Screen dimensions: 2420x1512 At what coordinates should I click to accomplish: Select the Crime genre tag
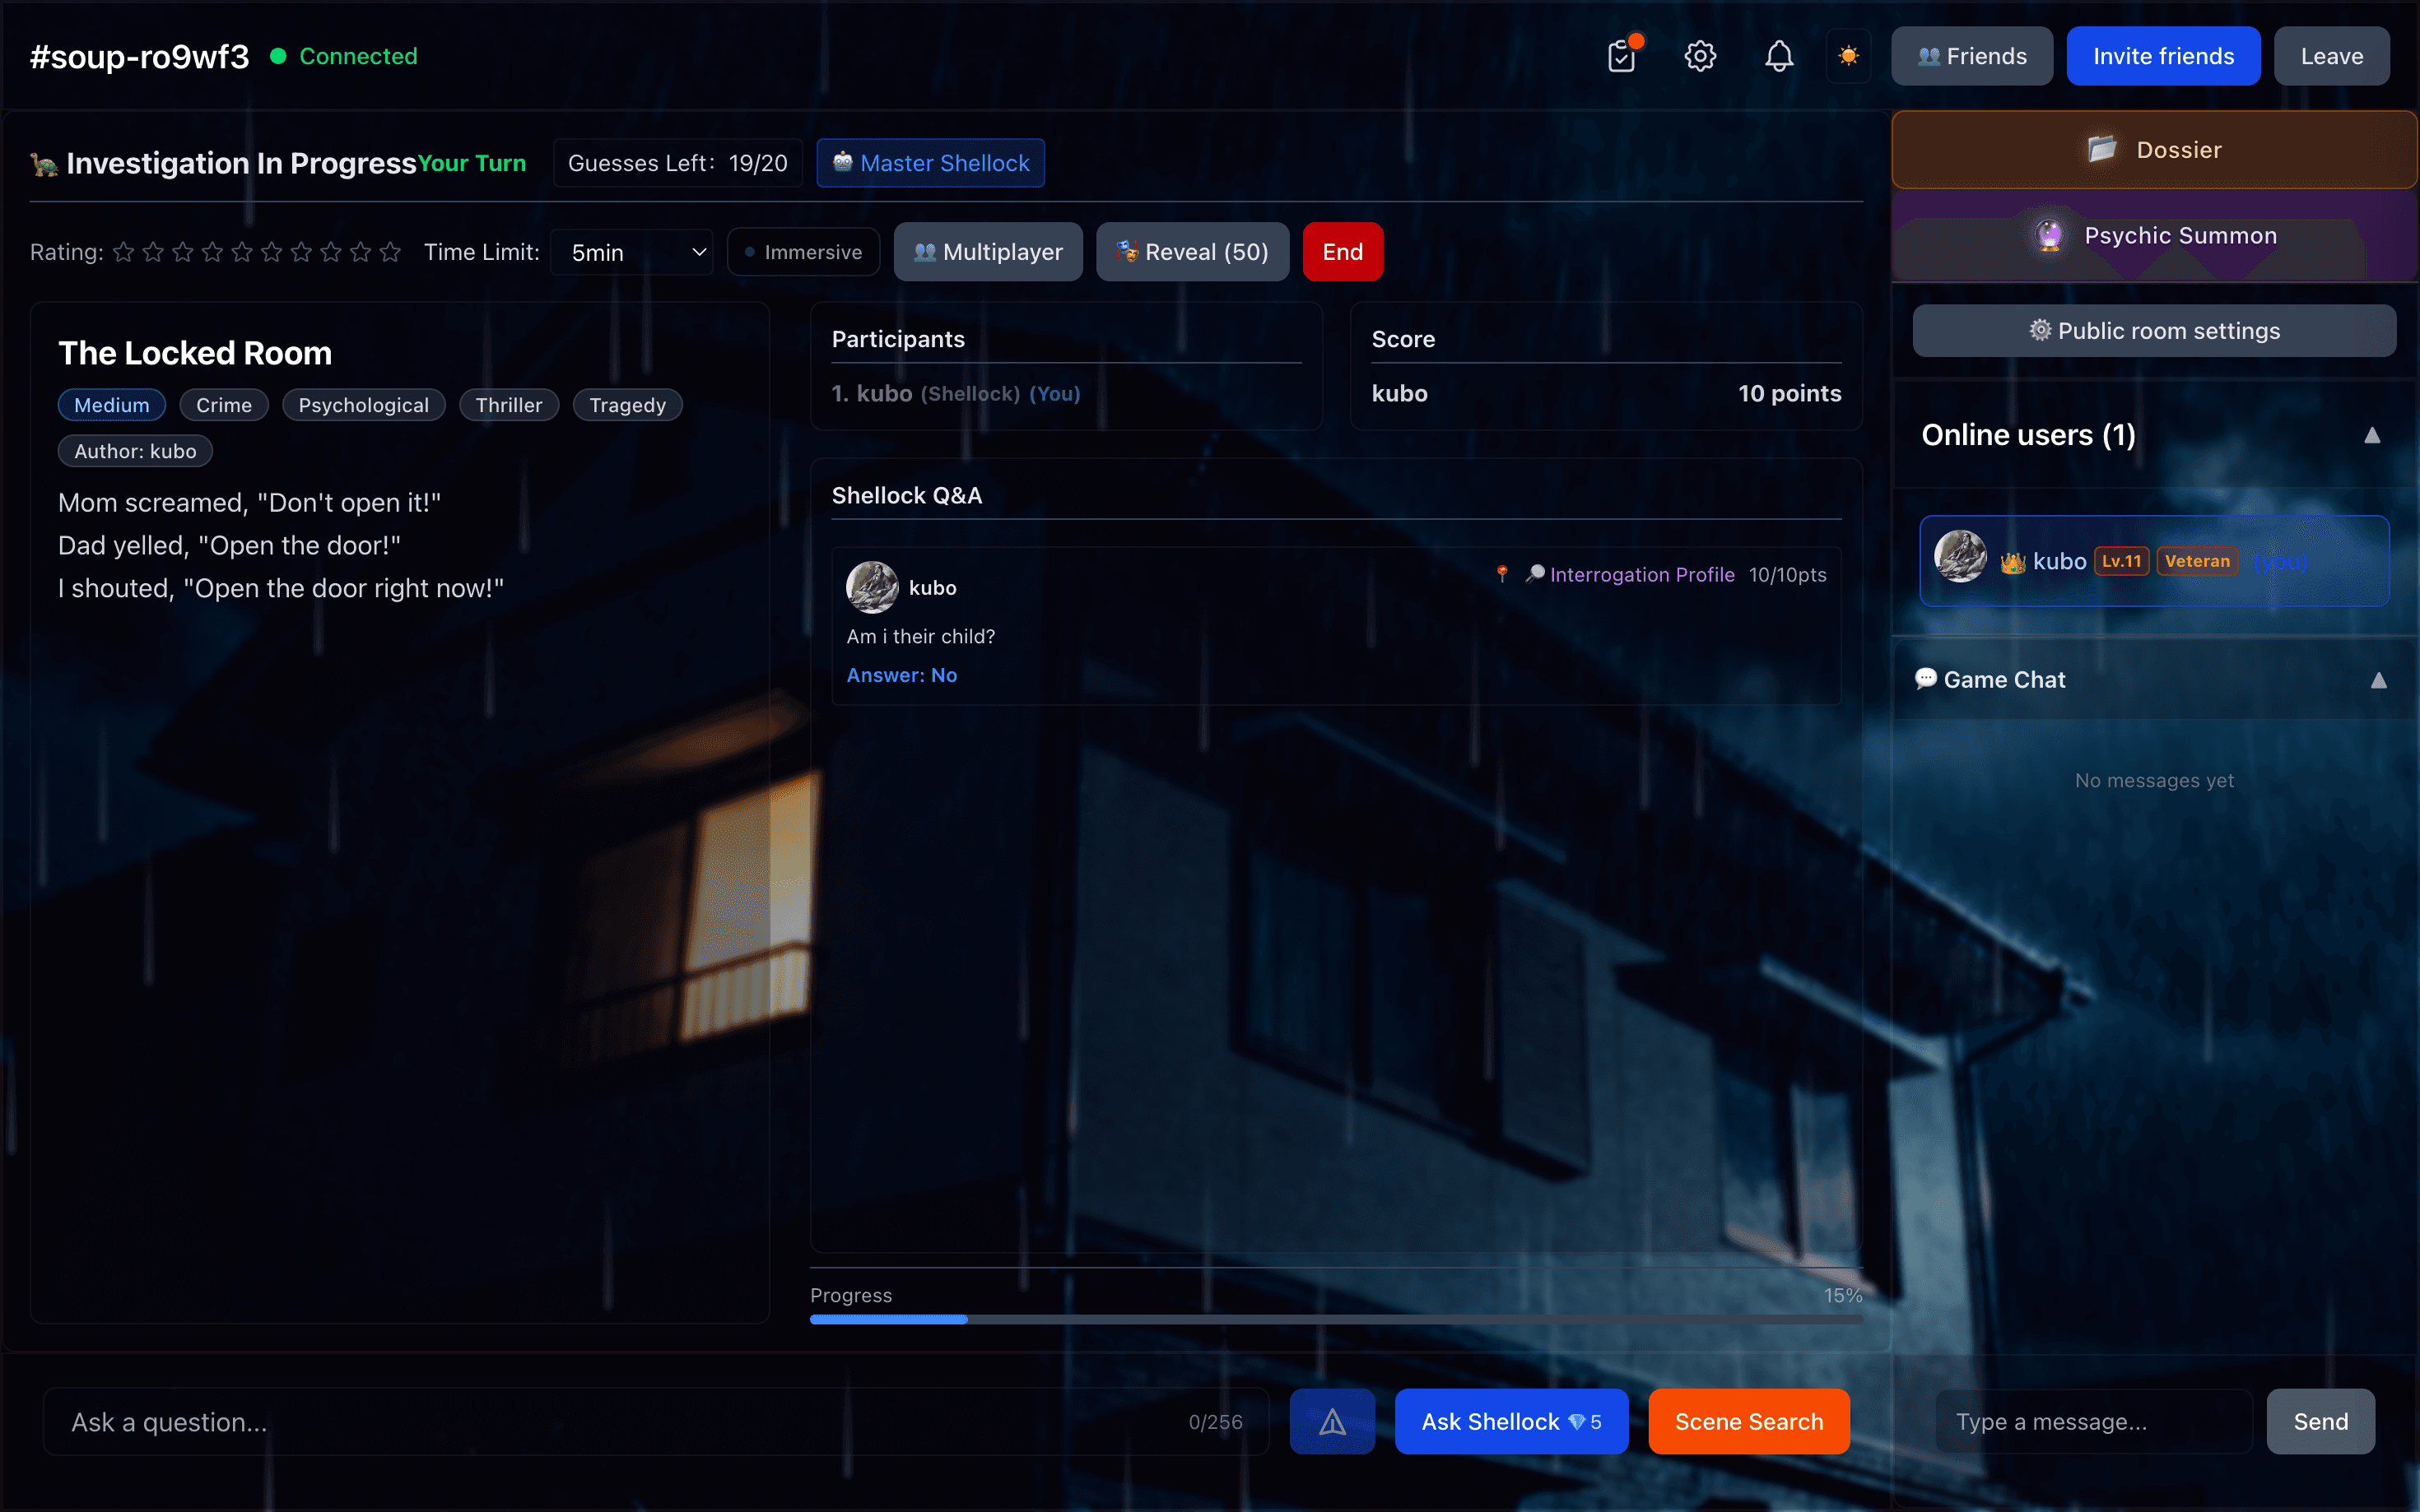click(x=223, y=404)
